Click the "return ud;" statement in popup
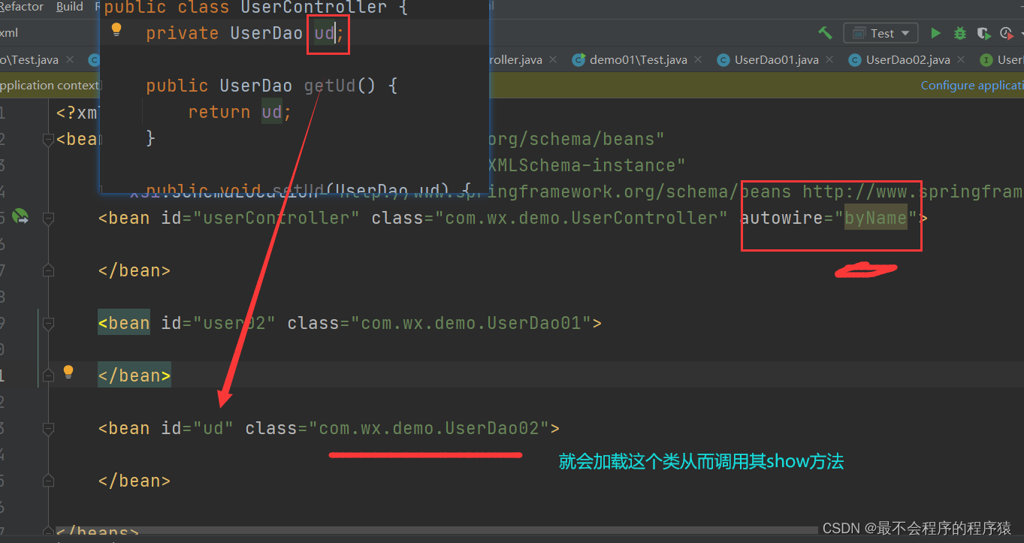The image size is (1024, 543). [240, 112]
